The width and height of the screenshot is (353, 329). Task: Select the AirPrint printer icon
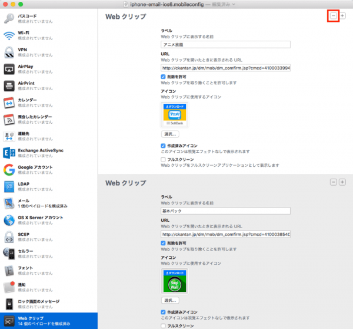9,85
